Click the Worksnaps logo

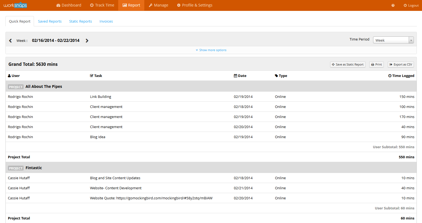tap(15, 5)
